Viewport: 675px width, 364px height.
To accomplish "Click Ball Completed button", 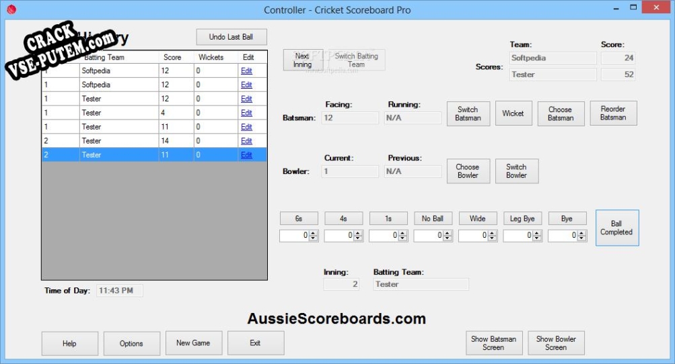I will pyautogui.click(x=617, y=228).
